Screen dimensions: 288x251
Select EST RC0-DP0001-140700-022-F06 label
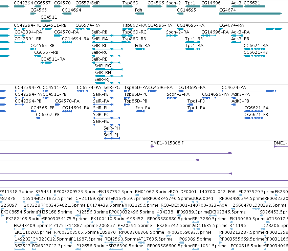(x=202, y=192)
